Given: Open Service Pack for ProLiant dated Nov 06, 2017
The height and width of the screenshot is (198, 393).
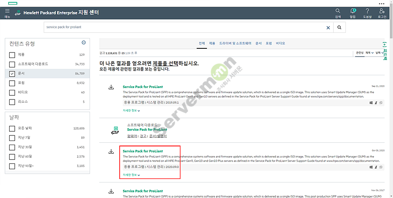Looking at the screenshot, I should click(x=143, y=191).
